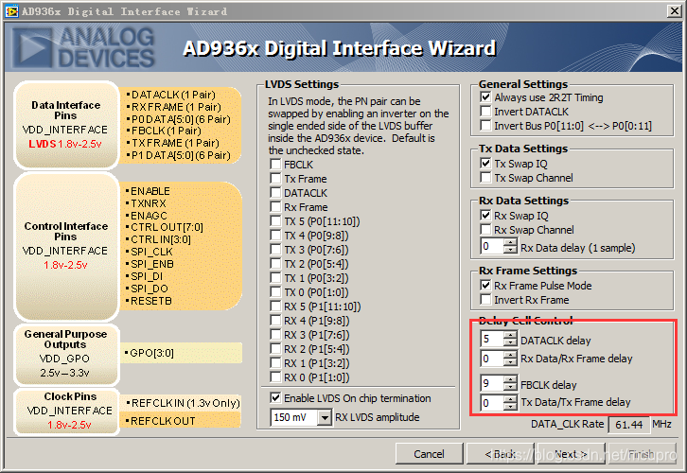Click the Rx Data delay stepper arrows
Screen dimensions: 687x473
coord(510,247)
